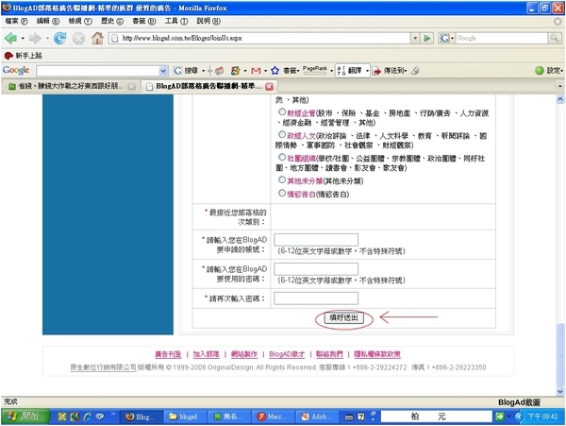Go back with the green back arrow
This screenshot has width=566, height=426.
point(10,38)
